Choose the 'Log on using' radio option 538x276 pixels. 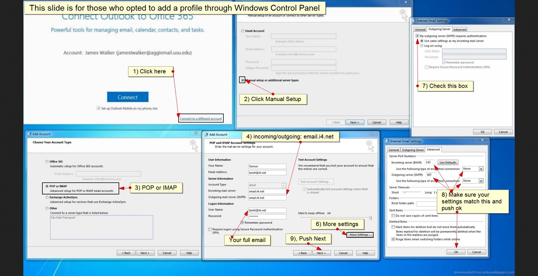click(422, 46)
